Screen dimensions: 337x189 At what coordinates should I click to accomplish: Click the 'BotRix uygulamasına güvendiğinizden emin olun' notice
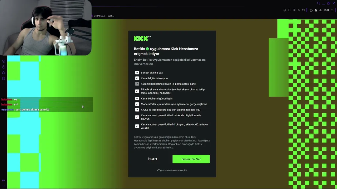[x=172, y=142]
